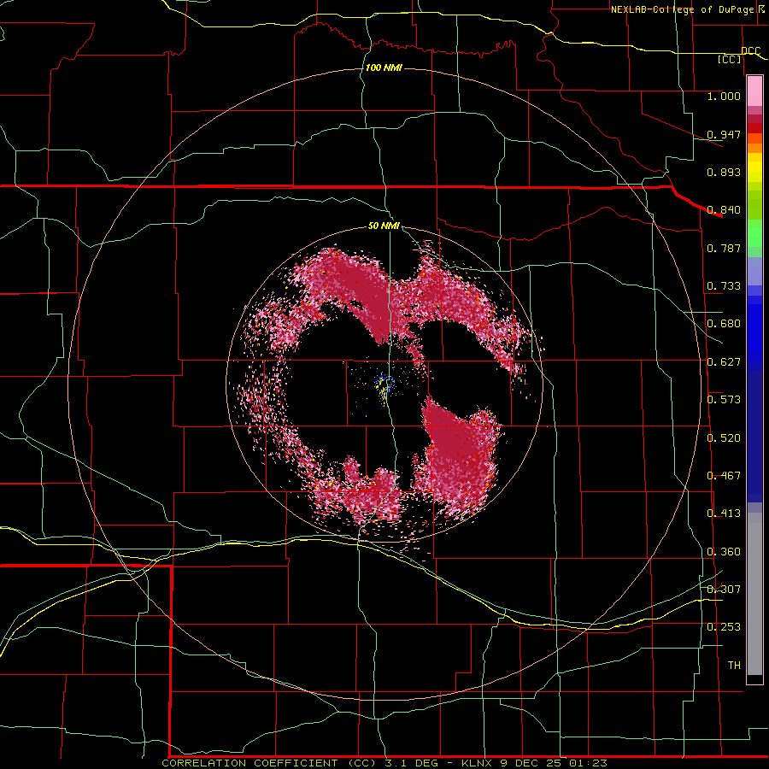769x769 pixels.
Task: Click the 100 NMI range ring label
Action: pos(384,68)
